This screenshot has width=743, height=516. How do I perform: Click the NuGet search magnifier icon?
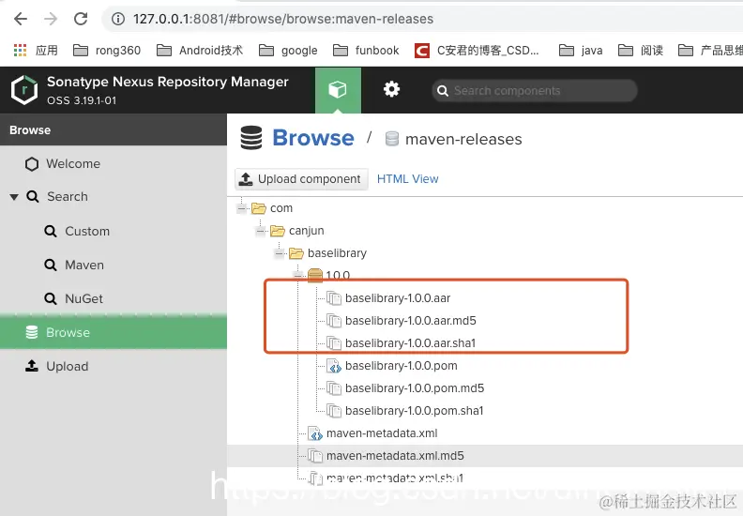[51, 298]
